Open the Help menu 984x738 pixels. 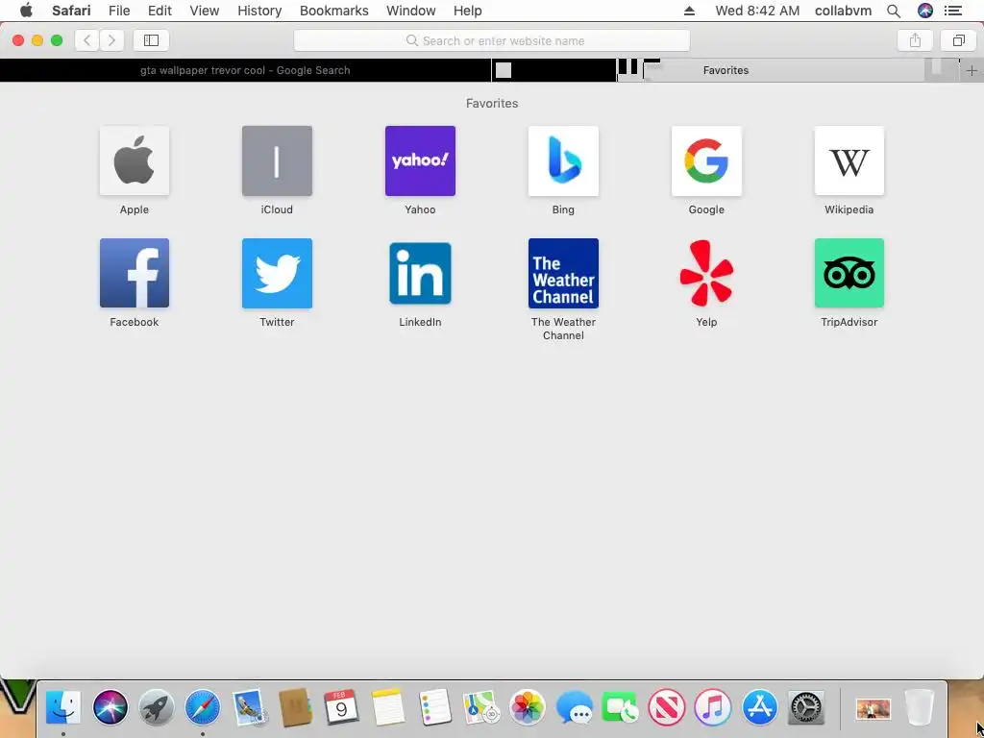point(468,11)
